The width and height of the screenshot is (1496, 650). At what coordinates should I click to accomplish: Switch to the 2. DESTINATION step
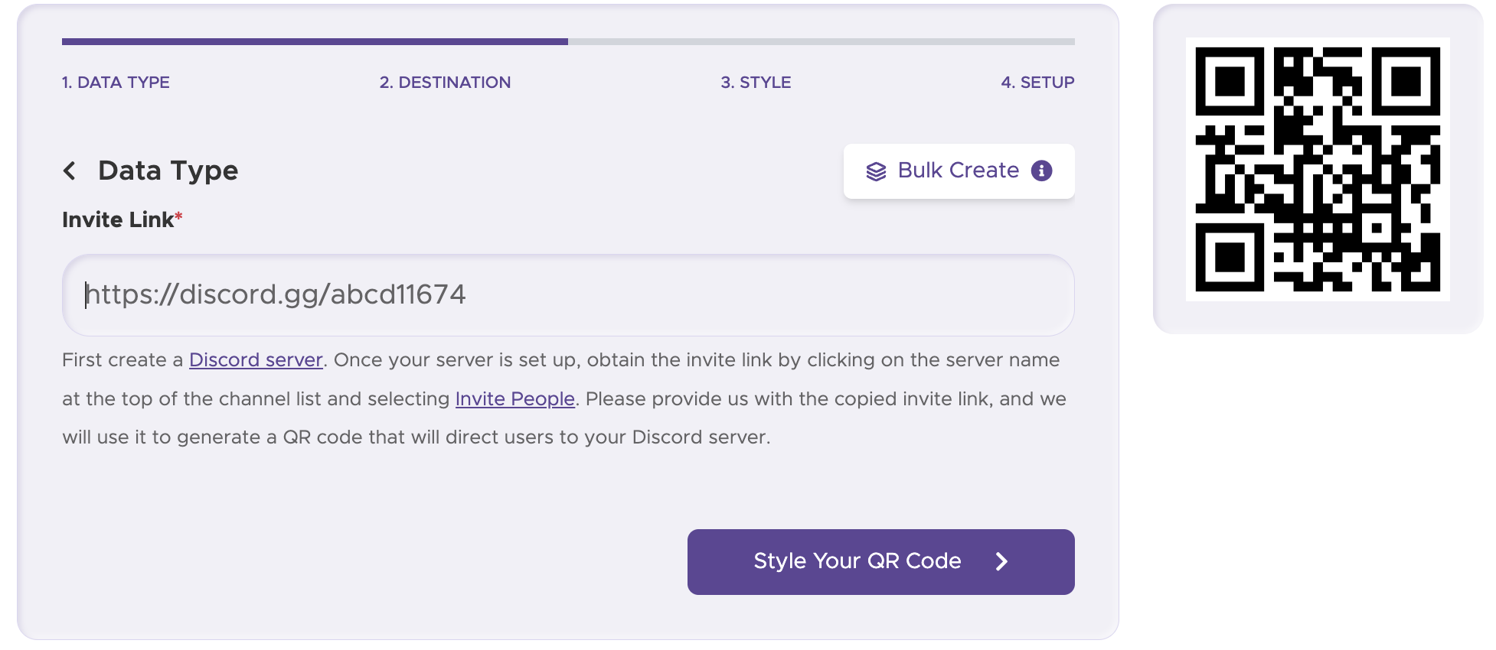445,83
